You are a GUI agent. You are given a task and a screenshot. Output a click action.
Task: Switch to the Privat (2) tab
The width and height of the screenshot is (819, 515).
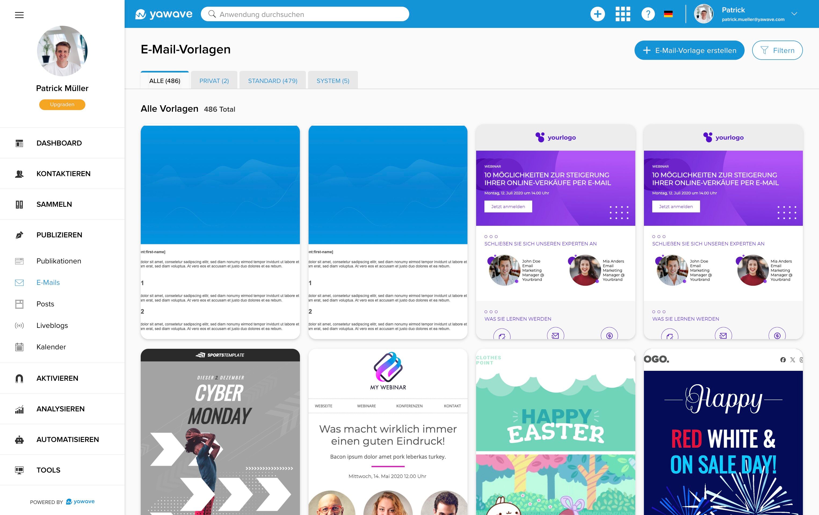point(214,81)
